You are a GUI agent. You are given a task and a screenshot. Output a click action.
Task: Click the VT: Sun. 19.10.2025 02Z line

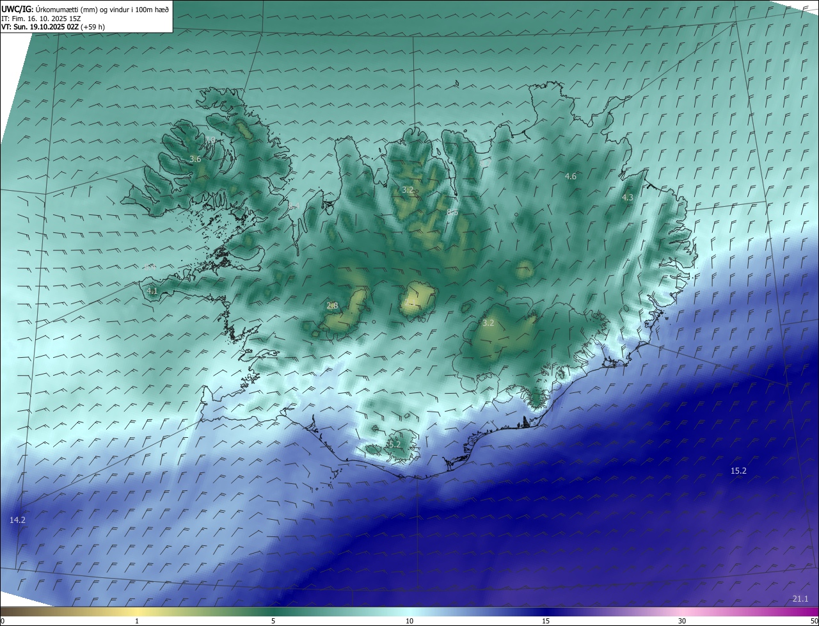point(53,28)
